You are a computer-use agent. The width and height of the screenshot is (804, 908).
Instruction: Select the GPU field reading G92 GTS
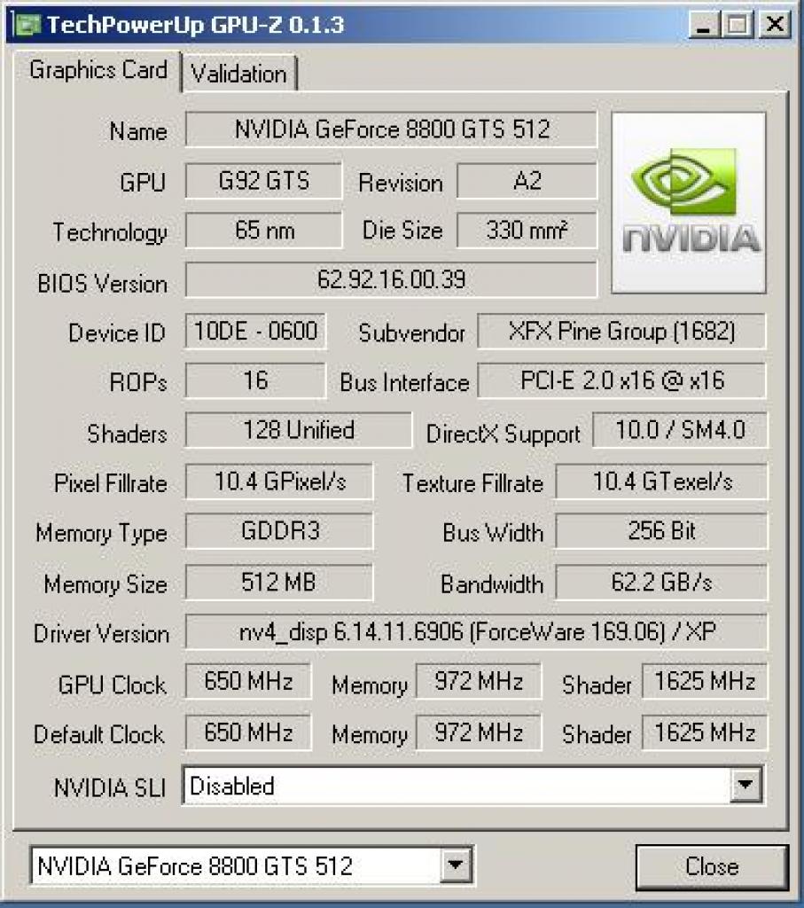coord(263,181)
